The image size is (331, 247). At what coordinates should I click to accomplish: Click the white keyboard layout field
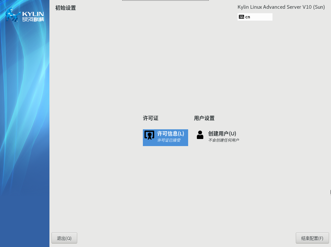(x=262, y=17)
